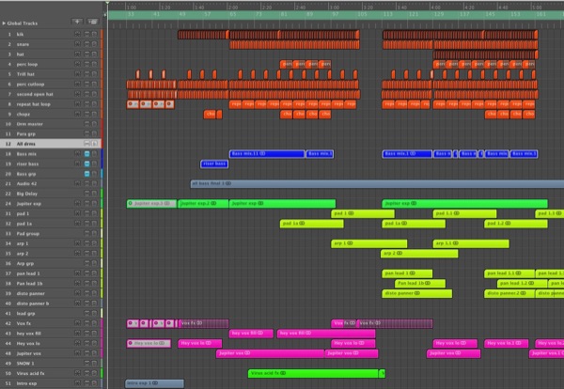Expand the Global Tracks disclosure triangle
Screen dimensions: 564x389
5,21
